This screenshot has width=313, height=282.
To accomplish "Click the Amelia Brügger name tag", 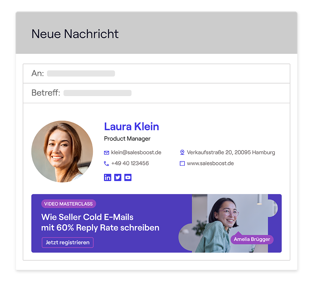I will [252, 239].
